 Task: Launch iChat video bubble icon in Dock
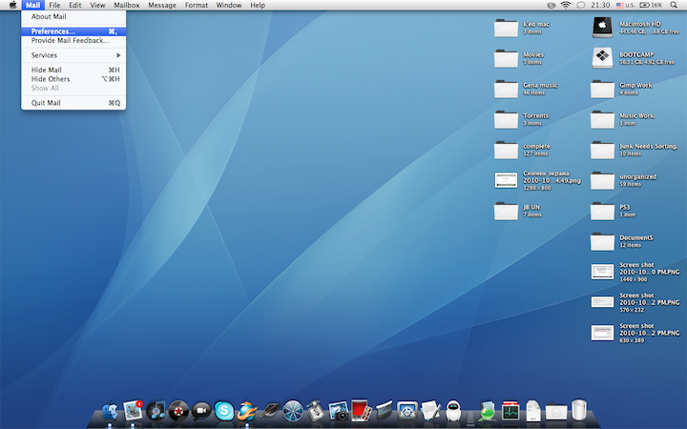click(x=201, y=411)
